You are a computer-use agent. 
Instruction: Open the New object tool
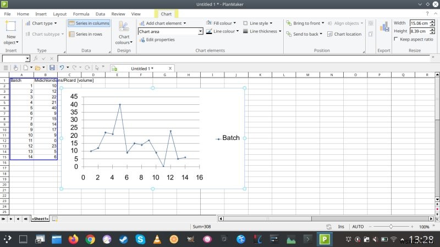pyautogui.click(x=11, y=33)
